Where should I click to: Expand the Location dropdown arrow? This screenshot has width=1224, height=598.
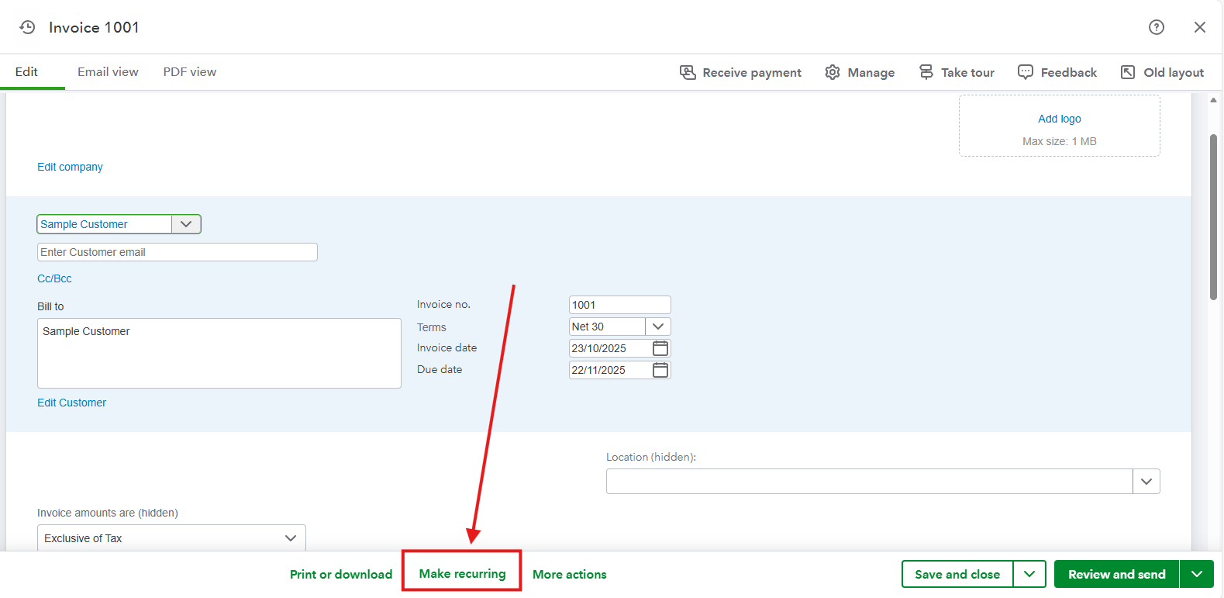(1146, 482)
